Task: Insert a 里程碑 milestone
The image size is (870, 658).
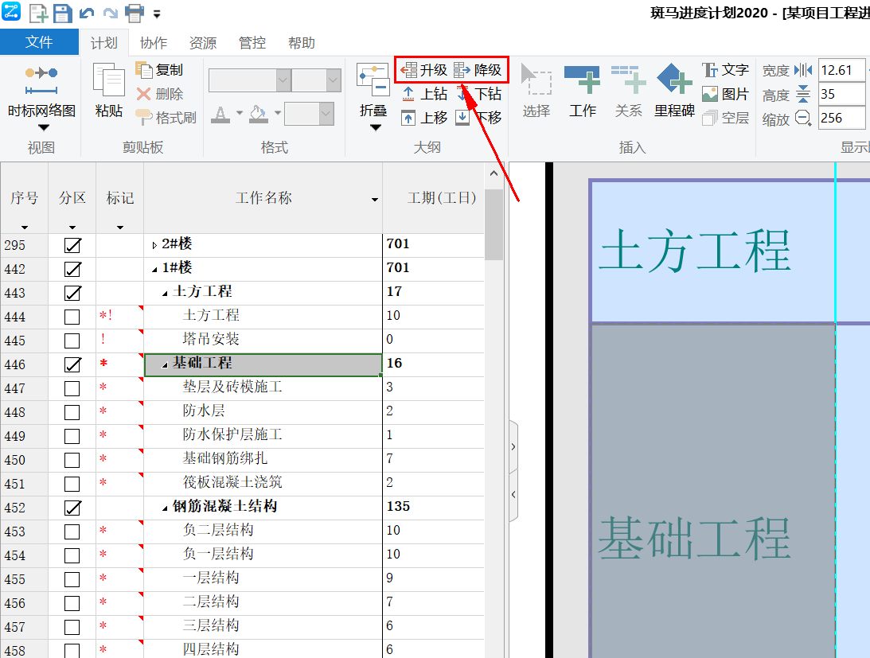Action: click(x=673, y=88)
